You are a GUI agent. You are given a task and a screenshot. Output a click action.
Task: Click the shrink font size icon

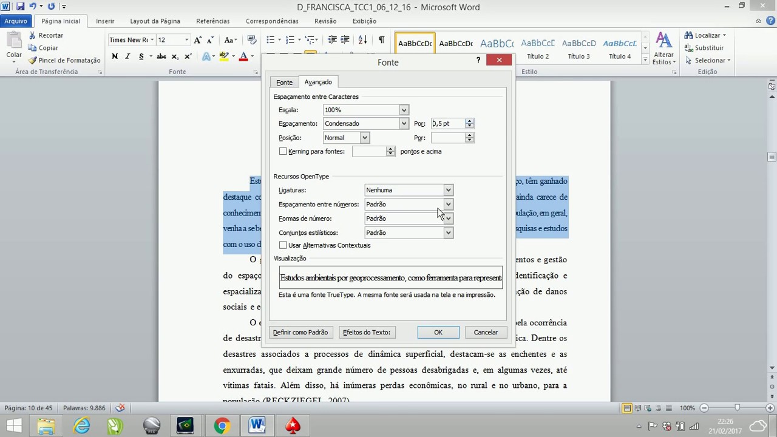210,40
